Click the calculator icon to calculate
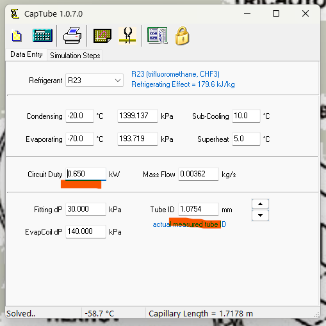 coord(42,35)
